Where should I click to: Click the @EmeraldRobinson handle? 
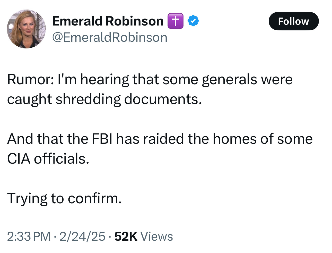(x=110, y=37)
